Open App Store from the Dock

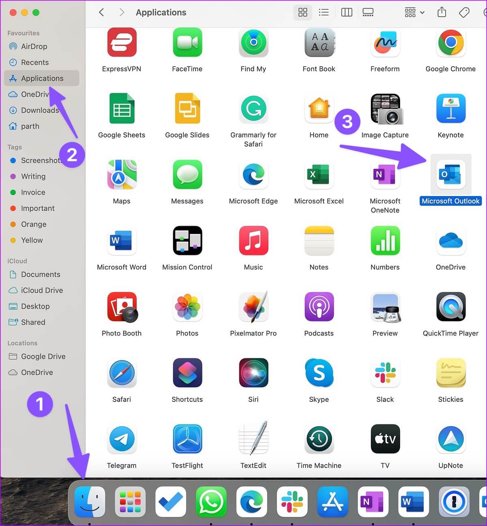click(x=333, y=502)
